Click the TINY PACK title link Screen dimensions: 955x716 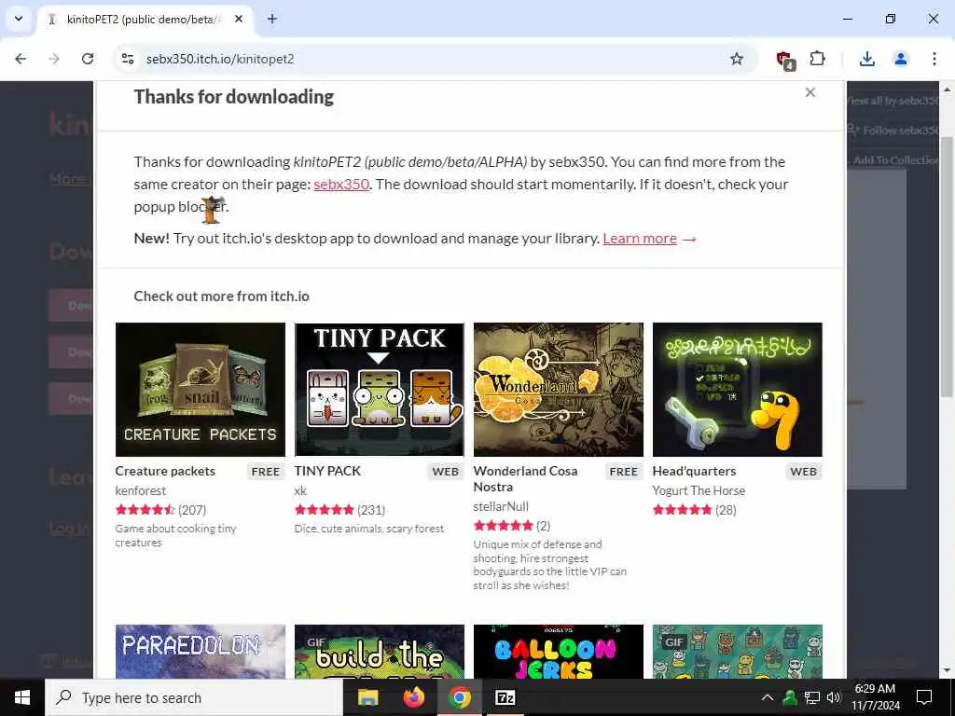pos(327,471)
